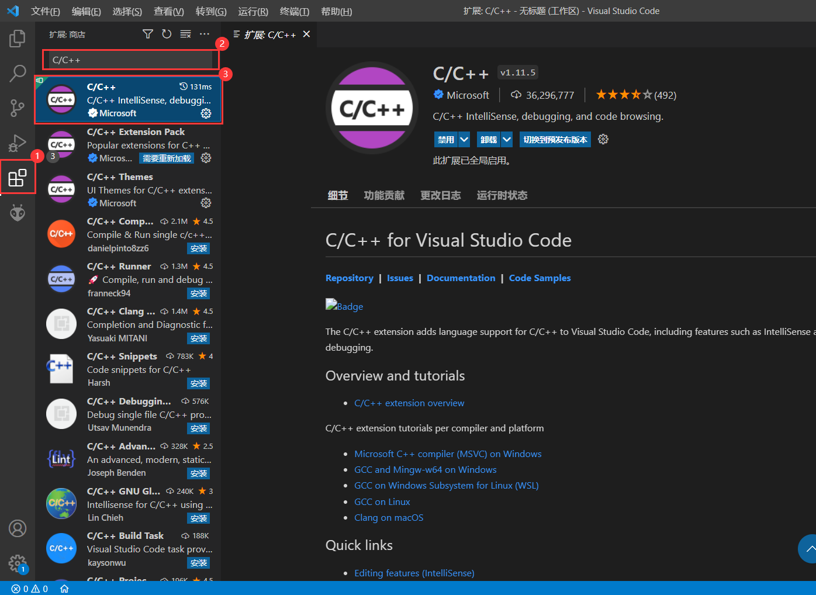Image resolution: width=816 pixels, height=595 pixels.
Task: Switch to the 更改日志 tab
Action: tap(441, 195)
